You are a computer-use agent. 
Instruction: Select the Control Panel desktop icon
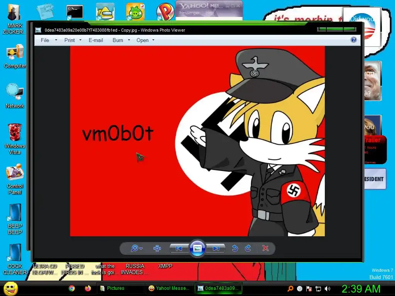click(x=15, y=179)
